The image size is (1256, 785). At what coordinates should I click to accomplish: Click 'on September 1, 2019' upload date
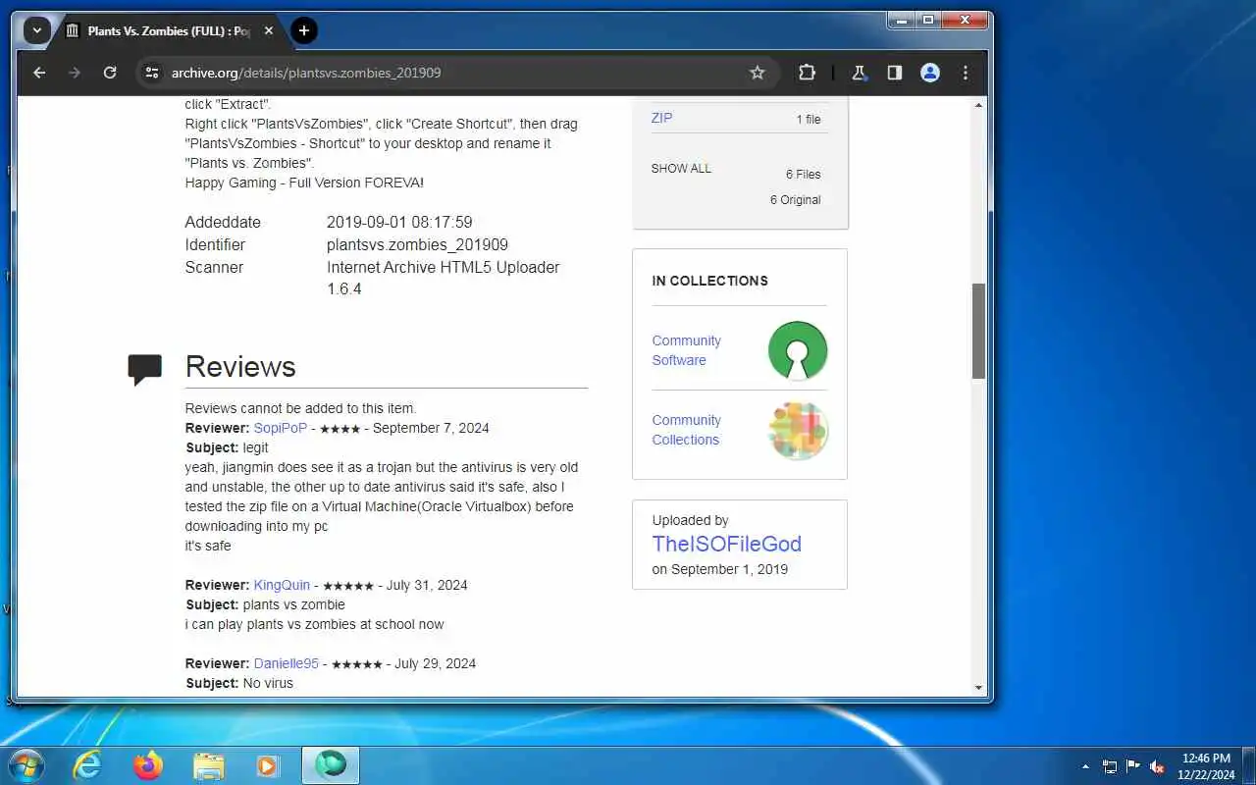719,569
